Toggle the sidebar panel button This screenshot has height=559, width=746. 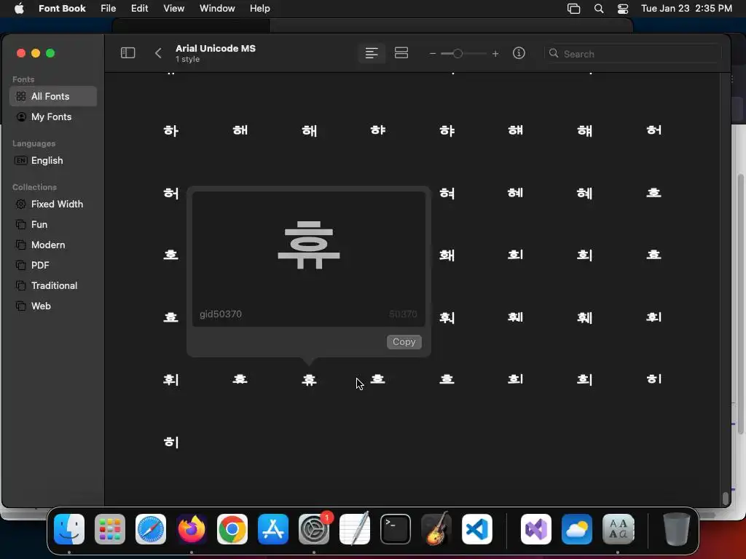(127, 52)
